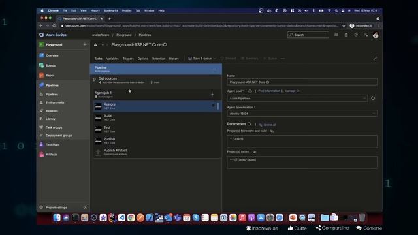This screenshot has height=235, width=418.
Task: Switch to the Retention tab
Action: (x=158, y=59)
